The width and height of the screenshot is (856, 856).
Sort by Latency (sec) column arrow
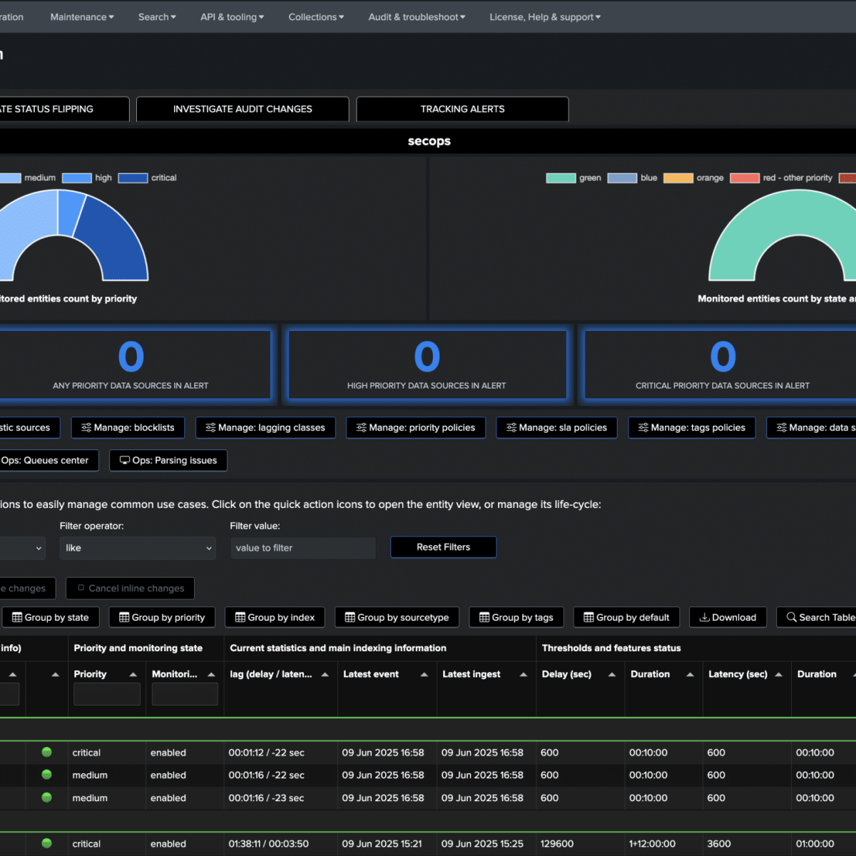click(778, 675)
